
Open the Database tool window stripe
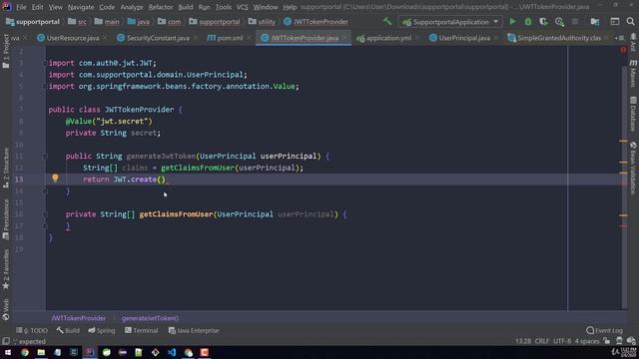[x=633, y=114]
